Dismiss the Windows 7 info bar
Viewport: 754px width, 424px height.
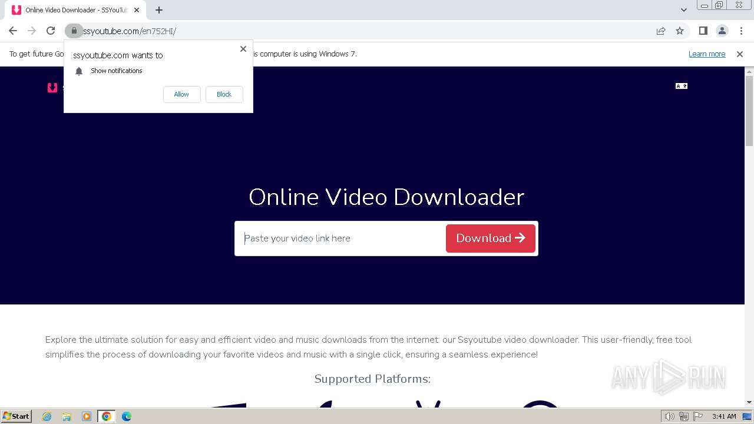pos(740,54)
